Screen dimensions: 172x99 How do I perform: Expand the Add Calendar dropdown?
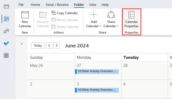click(94, 19)
